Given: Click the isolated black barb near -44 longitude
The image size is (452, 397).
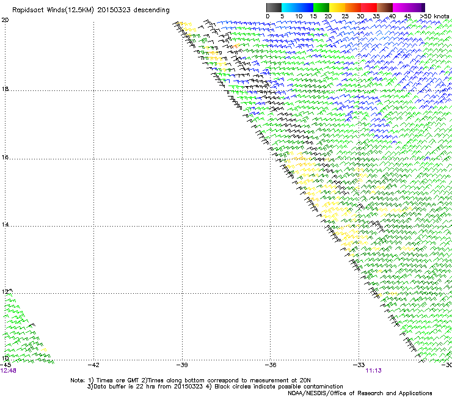Looking at the screenshot, I should pyautogui.click(x=32, y=325).
